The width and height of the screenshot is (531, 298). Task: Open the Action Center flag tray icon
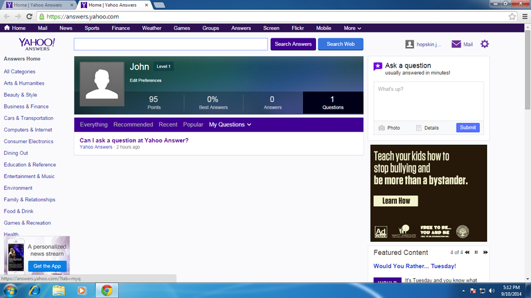pos(473,291)
